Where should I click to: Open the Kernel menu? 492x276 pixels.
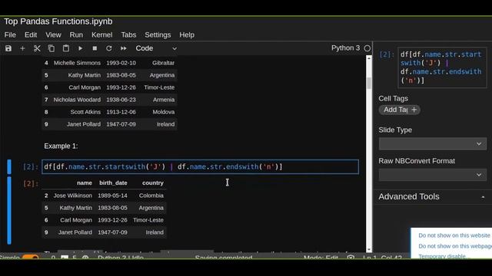coord(101,34)
